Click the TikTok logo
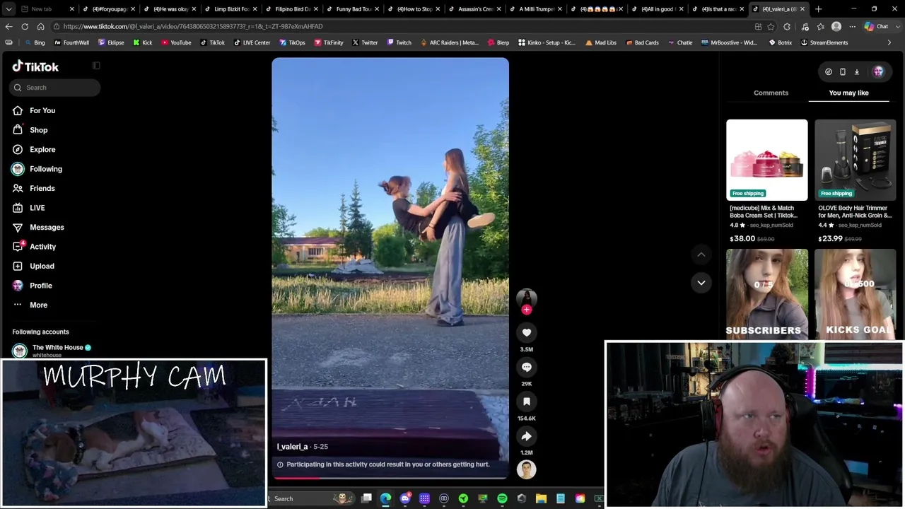This screenshot has height=509, width=905. [x=35, y=66]
